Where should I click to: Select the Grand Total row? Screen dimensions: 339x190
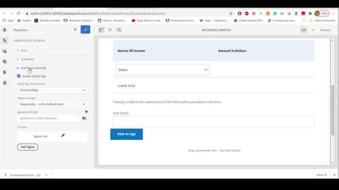click(x=213, y=86)
